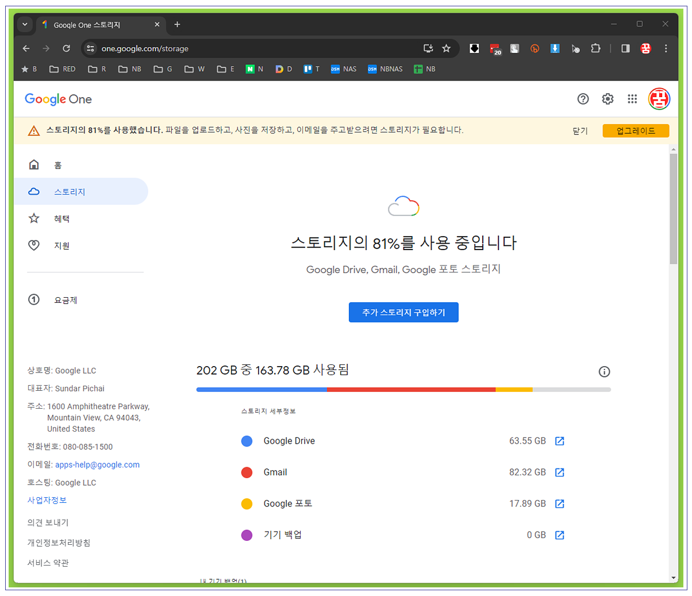Toggle the browser side panel
692x596 pixels.
pyautogui.click(x=625, y=48)
